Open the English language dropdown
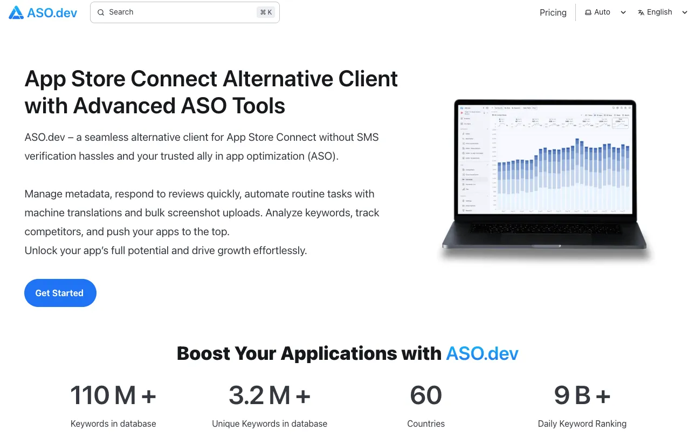This screenshot has height=437, width=695. [x=663, y=12]
